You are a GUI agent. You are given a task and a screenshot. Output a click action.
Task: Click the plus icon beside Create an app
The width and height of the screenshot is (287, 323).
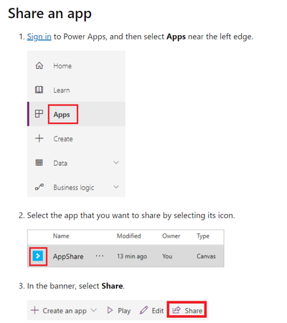[x=34, y=310]
